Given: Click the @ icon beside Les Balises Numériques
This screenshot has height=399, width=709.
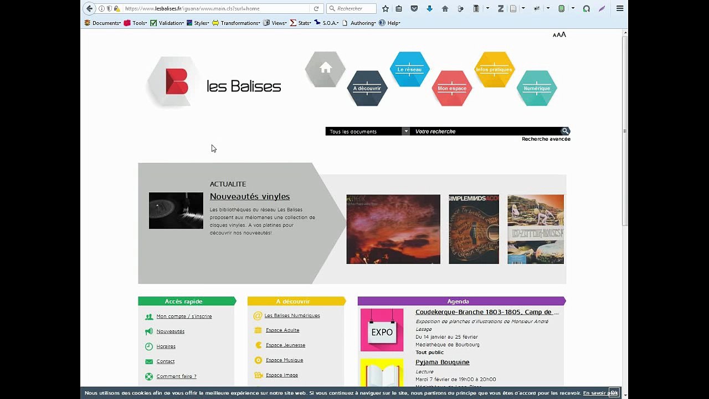Looking at the screenshot, I should [x=258, y=316].
